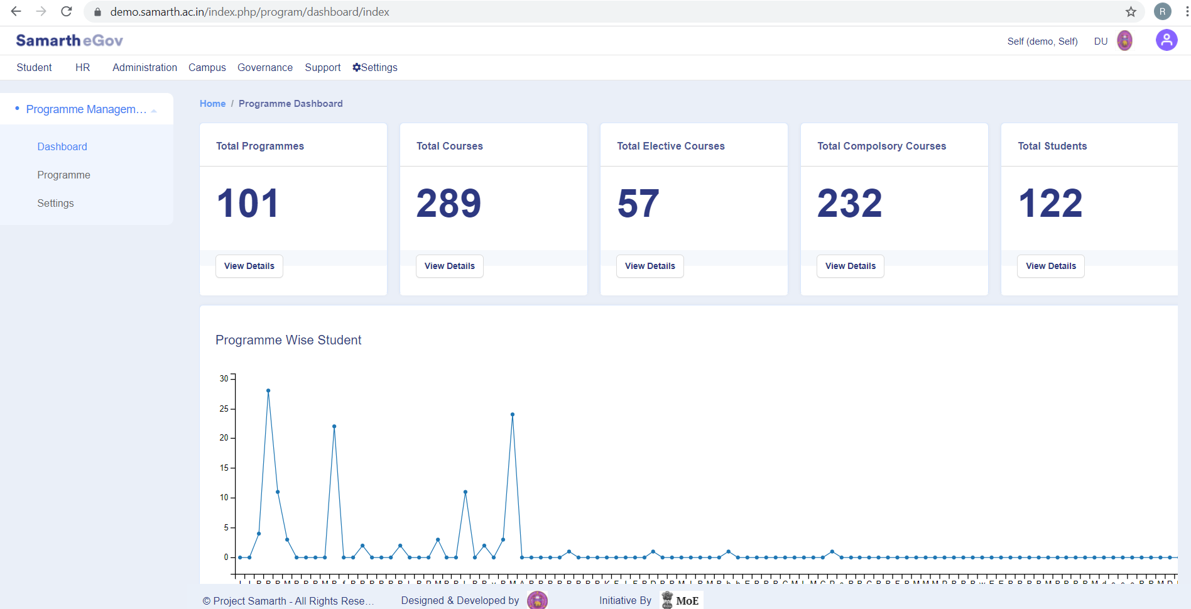Open the Chrome three-dot menu
Viewport: 1191px width, 609px height.
pyautogui.click(x=1187, y=11)
